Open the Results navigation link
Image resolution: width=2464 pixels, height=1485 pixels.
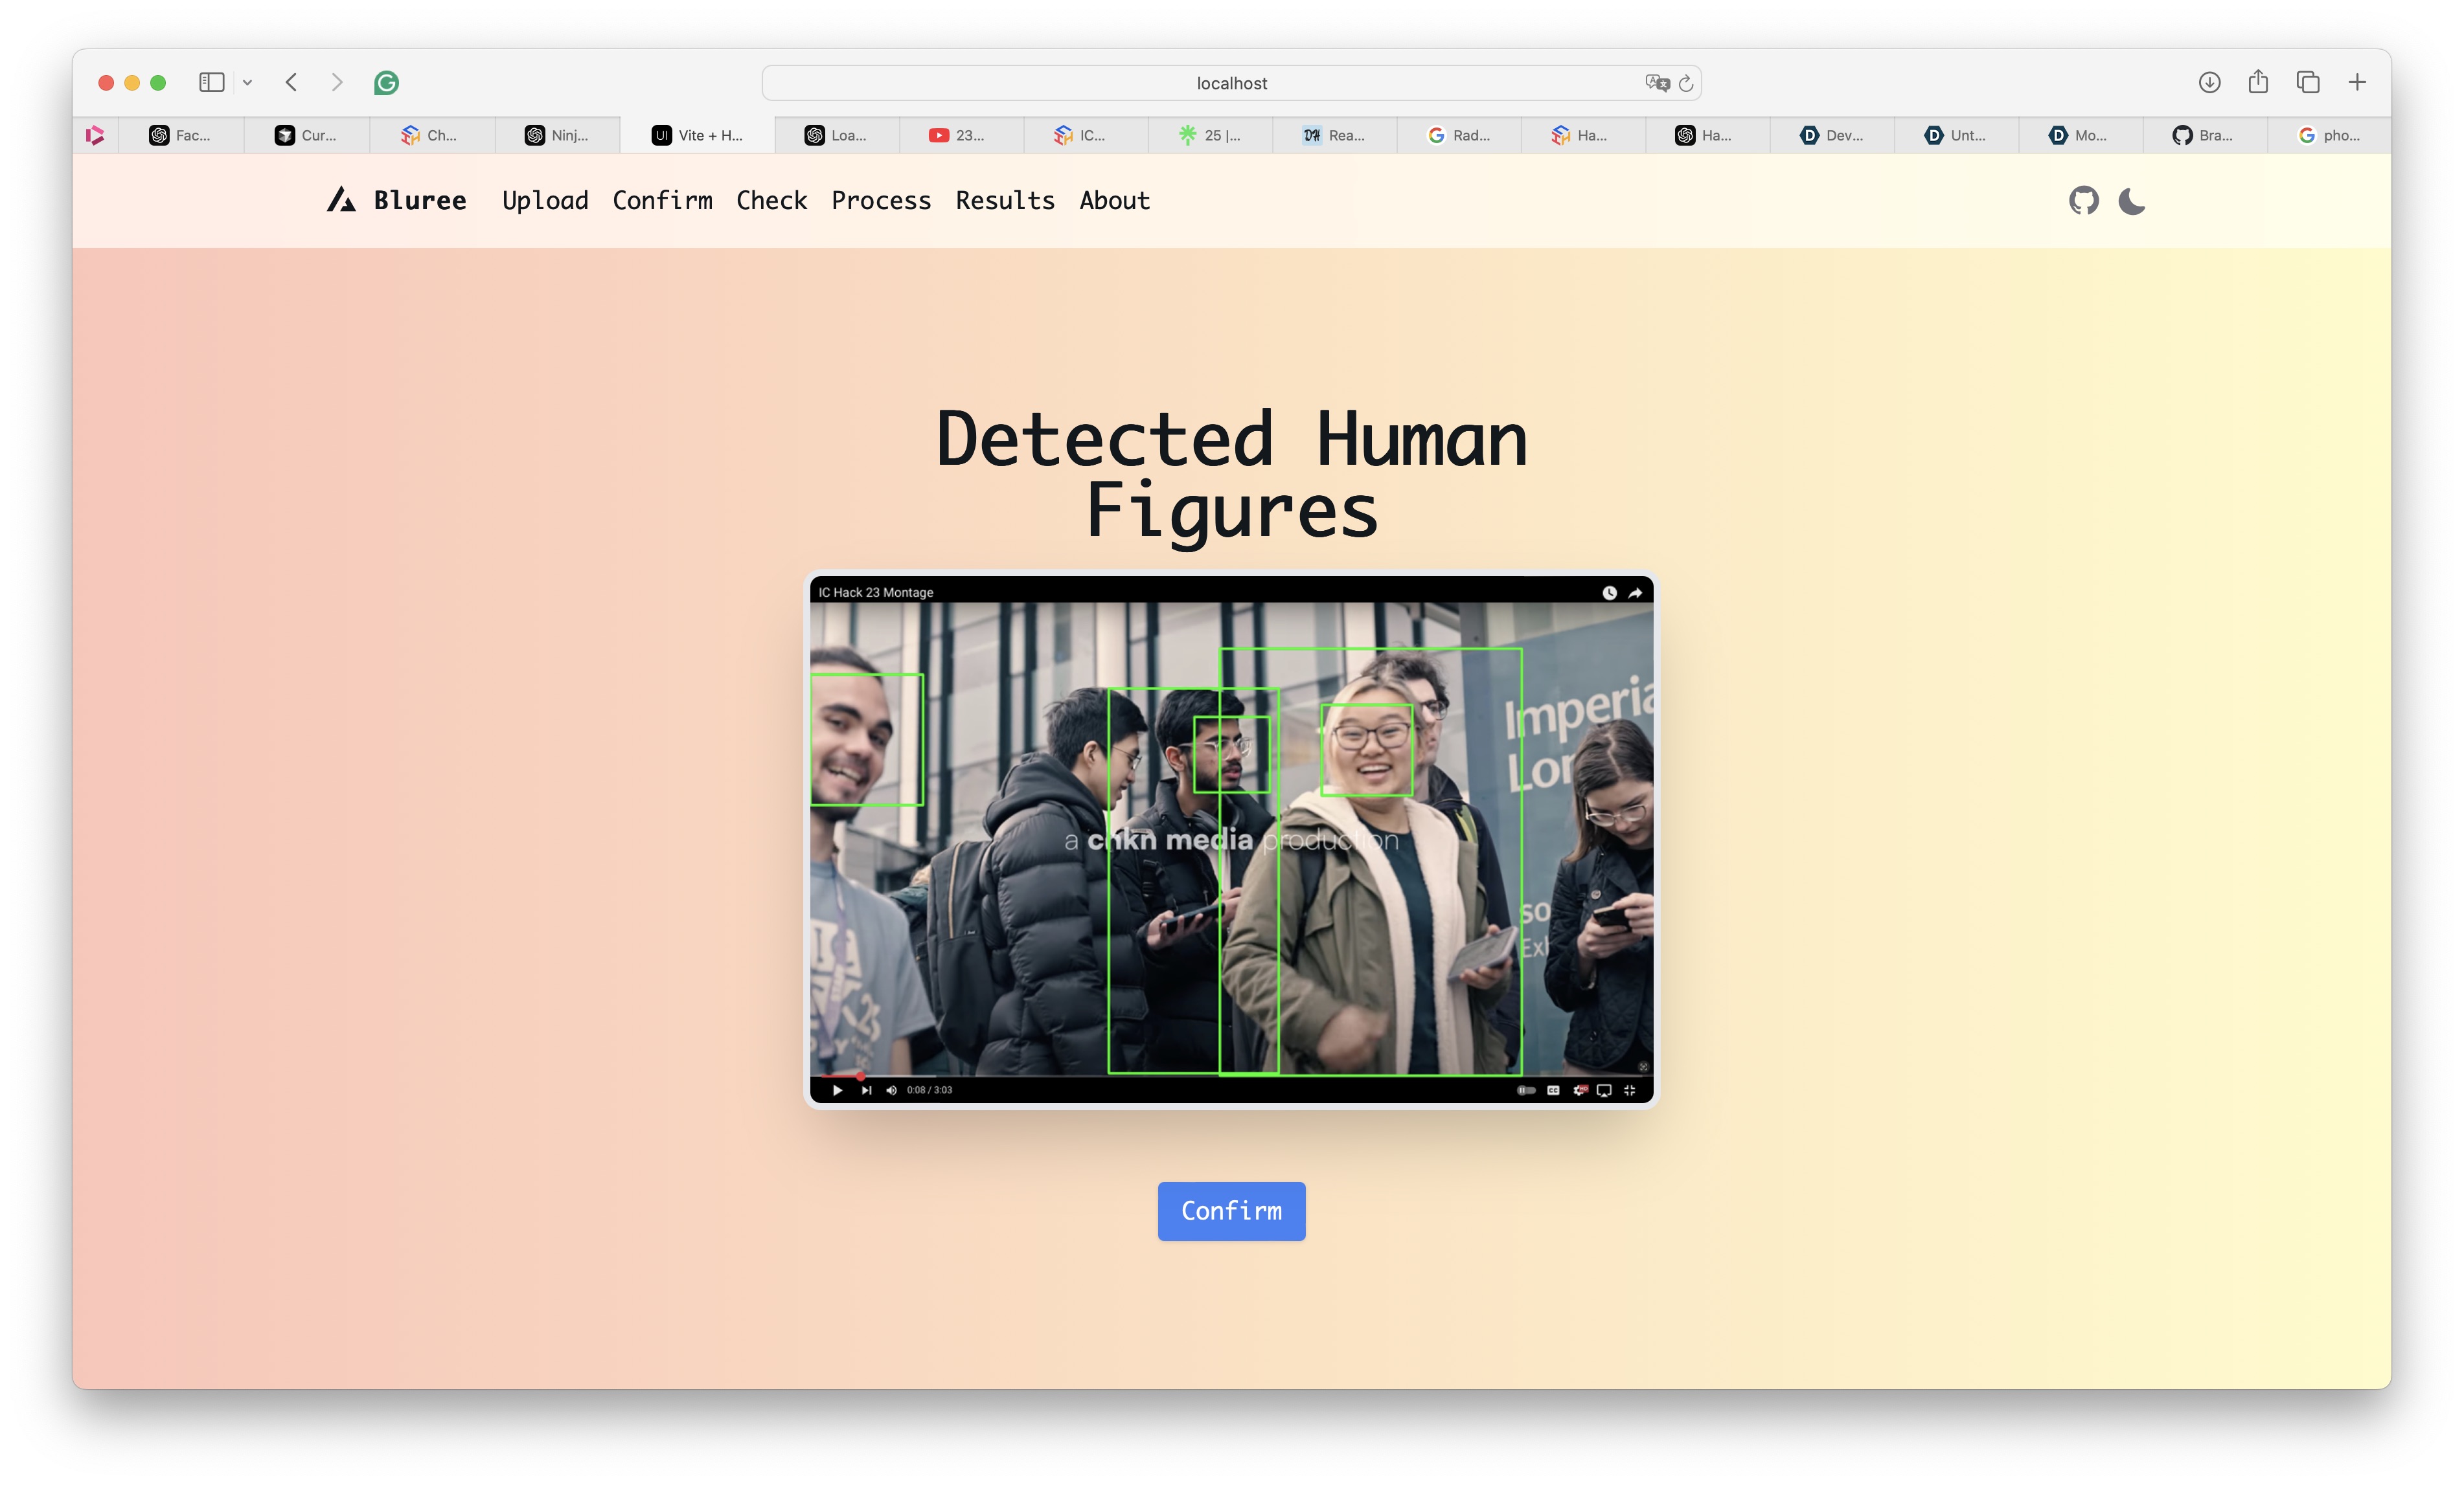pyautogui.click(x=1005, y=201)
